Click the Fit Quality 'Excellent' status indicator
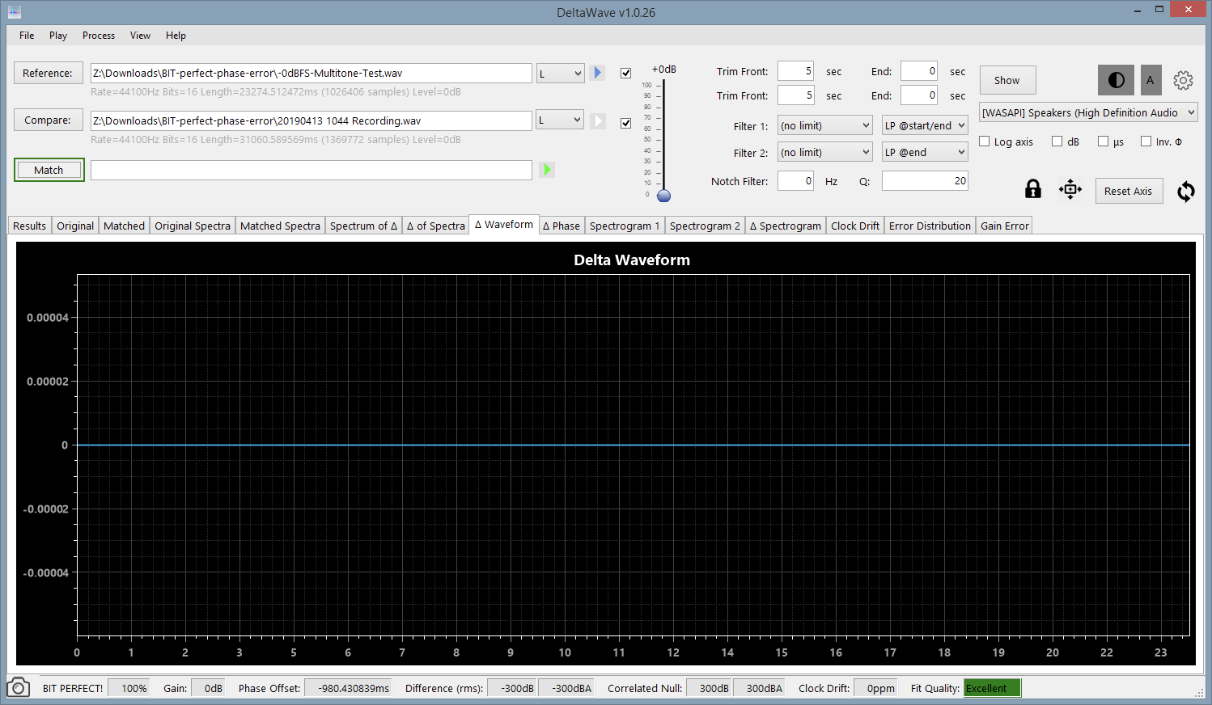 tap(992, 688)
